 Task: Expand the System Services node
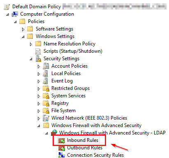click(39, 96)
